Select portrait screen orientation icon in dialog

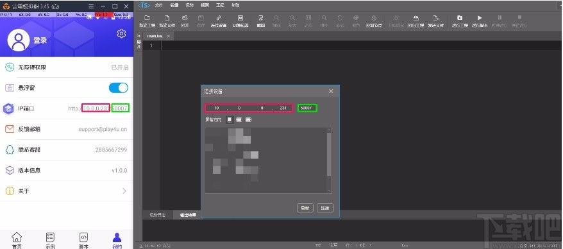click(x=230, y=119)
